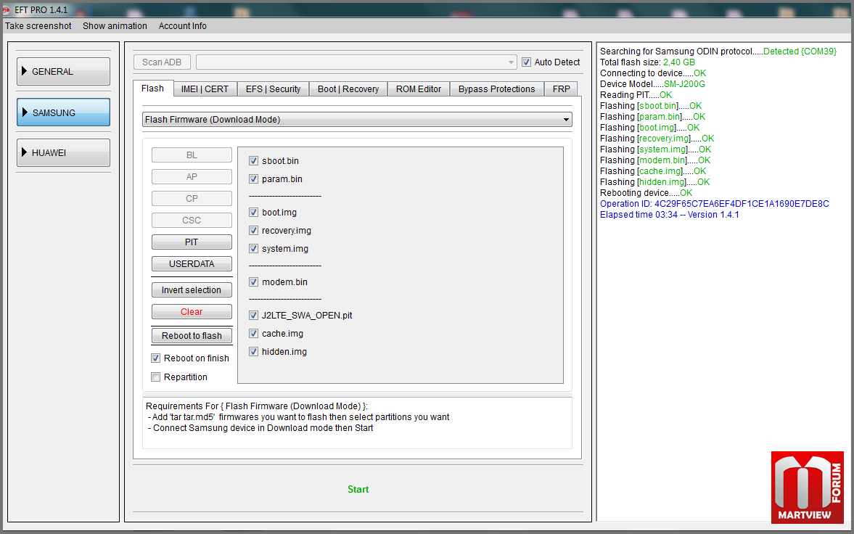Uncheck the cache.img partition
The width and height of the screenshot is (854, 534).
[x=253, y=334]
